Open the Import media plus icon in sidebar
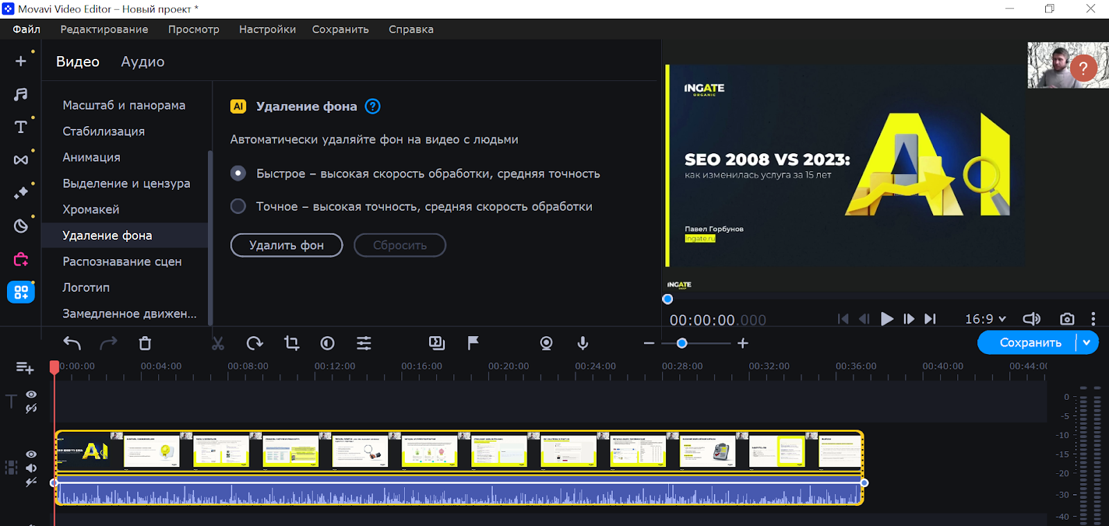This screenshot has height=526, width=1109. [21, 61]
